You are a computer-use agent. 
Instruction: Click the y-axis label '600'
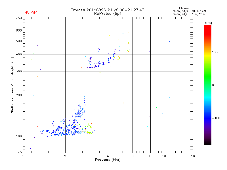[19, 30]
